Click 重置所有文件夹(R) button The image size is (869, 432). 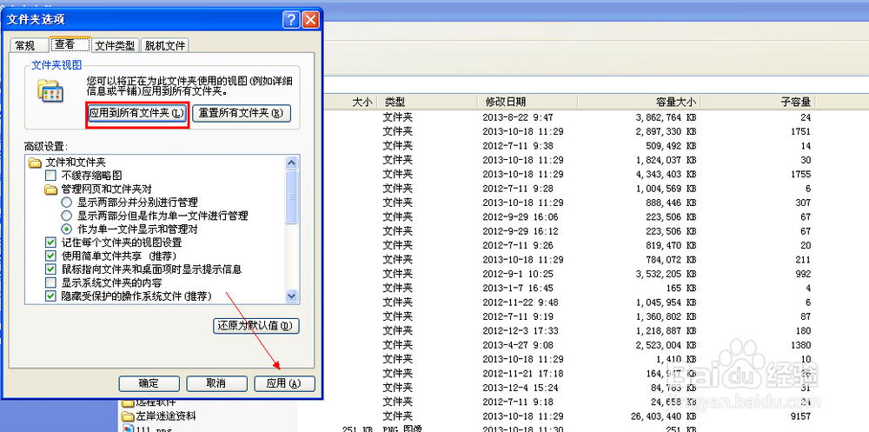coord(241,113)
